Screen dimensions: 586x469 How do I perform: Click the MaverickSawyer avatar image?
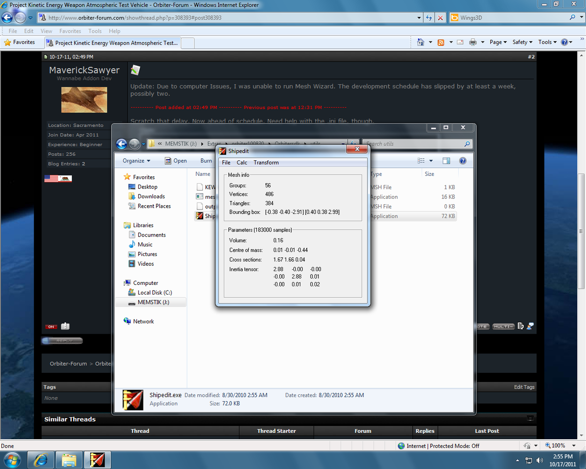(84, 100)
